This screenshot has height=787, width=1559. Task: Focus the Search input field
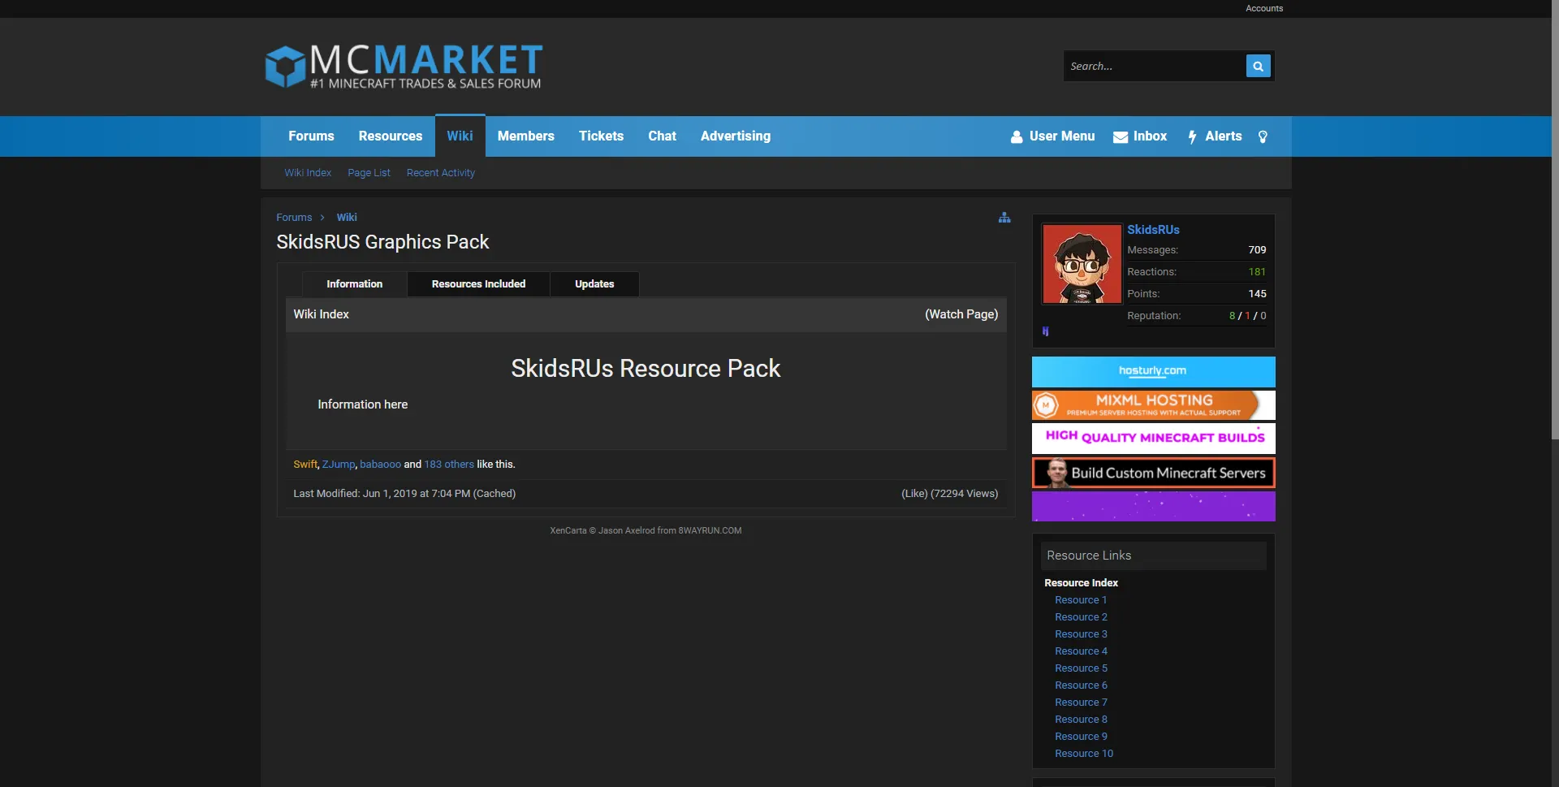pyautogui.click(x=1155, y=66)
